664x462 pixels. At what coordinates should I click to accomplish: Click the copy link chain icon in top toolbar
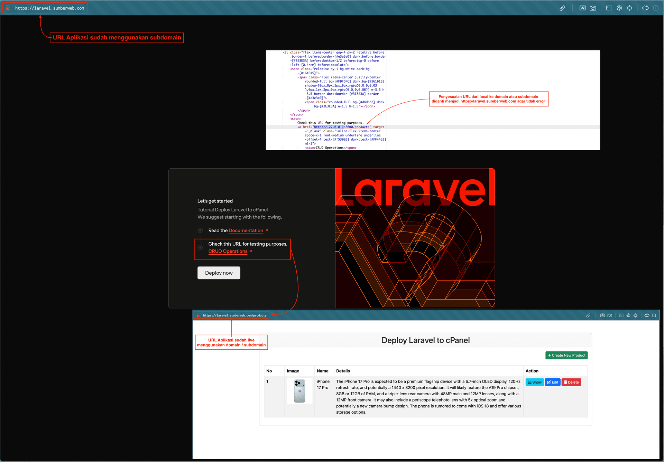(562, 8)
